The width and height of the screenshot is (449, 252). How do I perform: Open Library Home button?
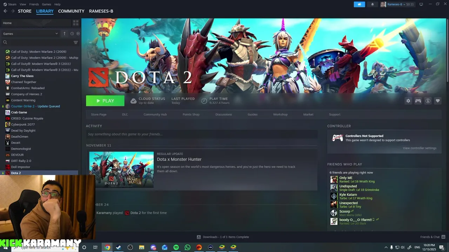(36, 23)
